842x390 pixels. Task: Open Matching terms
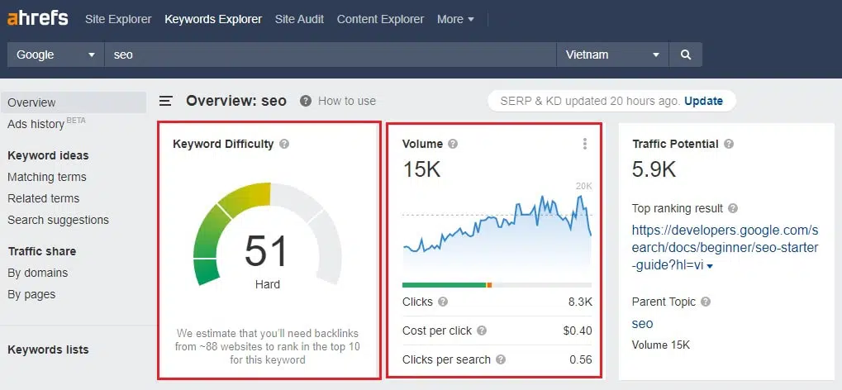click(x=47, y=178)
